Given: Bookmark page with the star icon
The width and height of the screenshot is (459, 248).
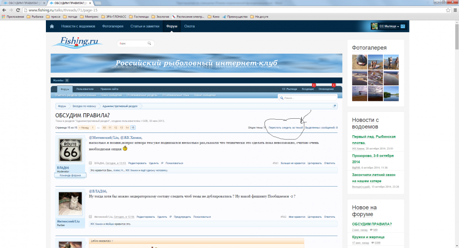Looking at the screenshot, I should point(448,10).
